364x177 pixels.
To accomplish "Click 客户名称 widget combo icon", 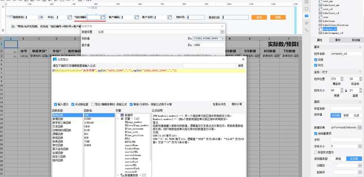I will click(x=170, y=17).
